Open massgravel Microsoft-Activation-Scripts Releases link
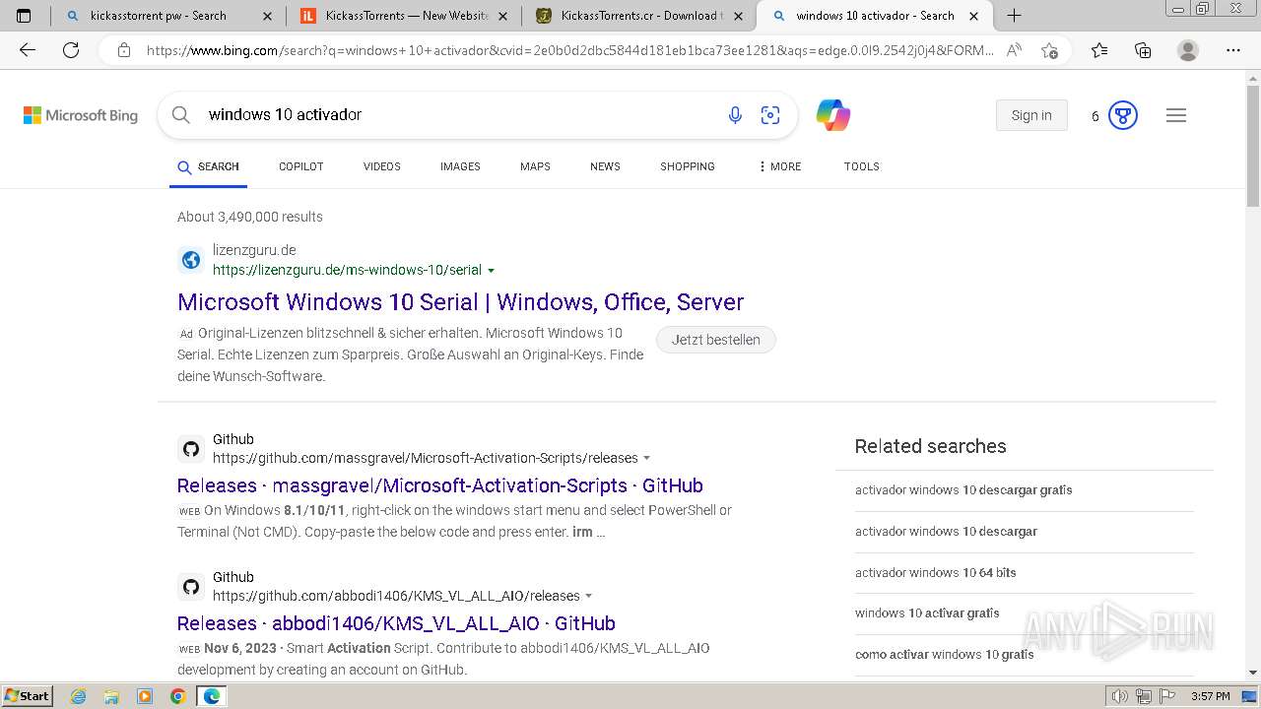 (x=440, y=485)
